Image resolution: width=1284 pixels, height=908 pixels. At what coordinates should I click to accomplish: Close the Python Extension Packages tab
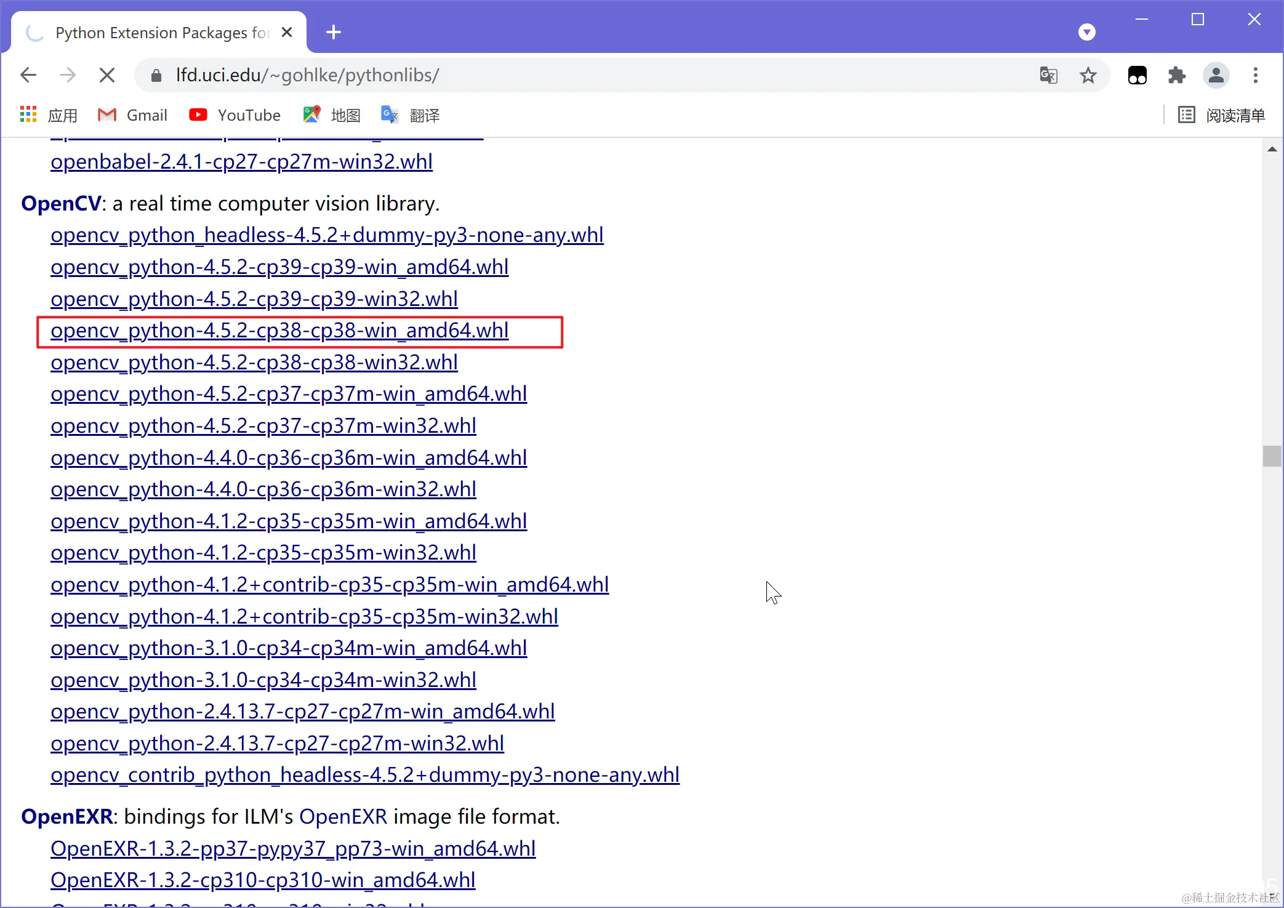(x=287, y=32)
